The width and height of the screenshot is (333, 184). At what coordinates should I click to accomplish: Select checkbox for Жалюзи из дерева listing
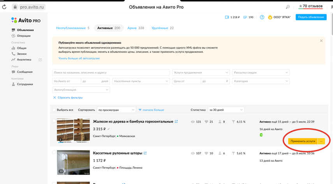[x=54, y=121]
